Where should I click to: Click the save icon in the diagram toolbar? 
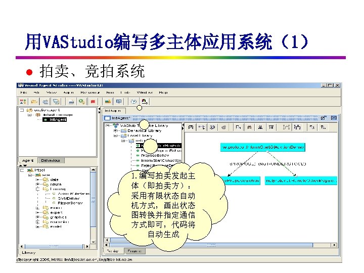[x=191, y=127]
